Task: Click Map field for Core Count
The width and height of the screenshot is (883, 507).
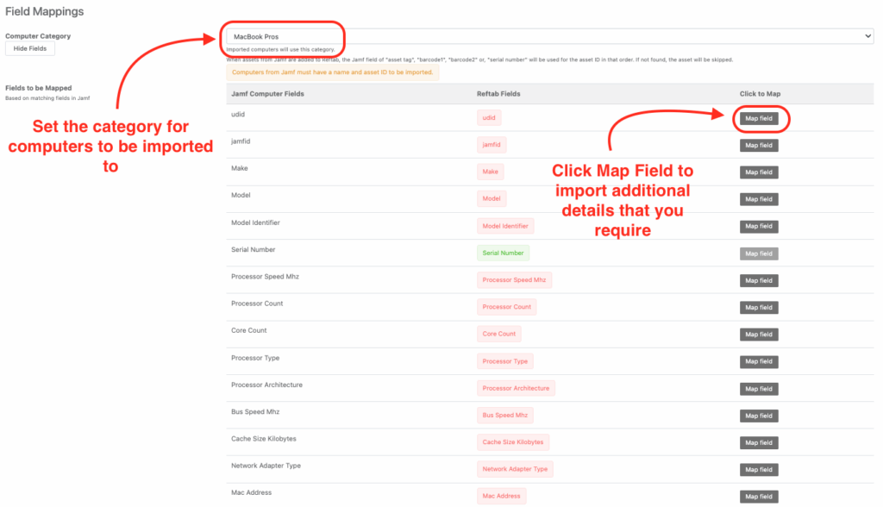Action: click(x=759, y=335)
